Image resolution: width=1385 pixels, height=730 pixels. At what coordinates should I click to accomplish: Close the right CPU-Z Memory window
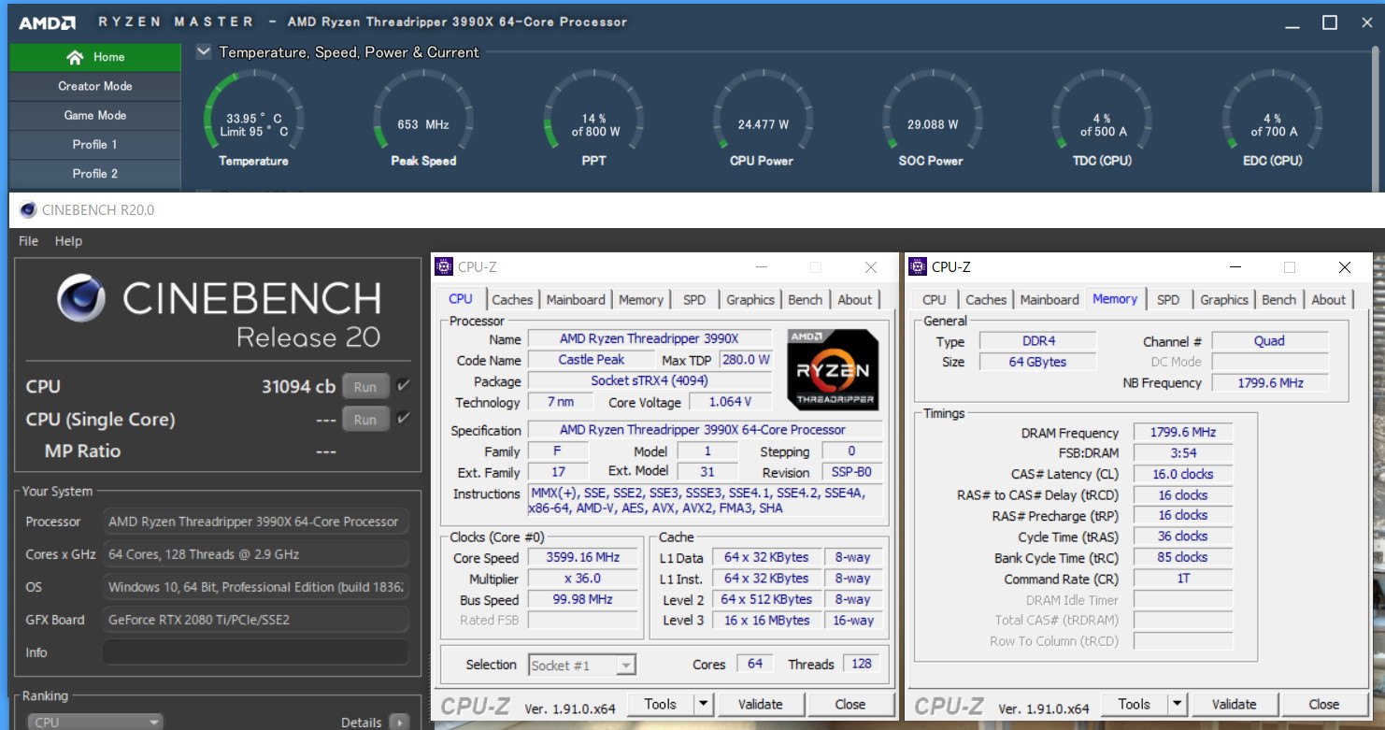(1344, 267)
